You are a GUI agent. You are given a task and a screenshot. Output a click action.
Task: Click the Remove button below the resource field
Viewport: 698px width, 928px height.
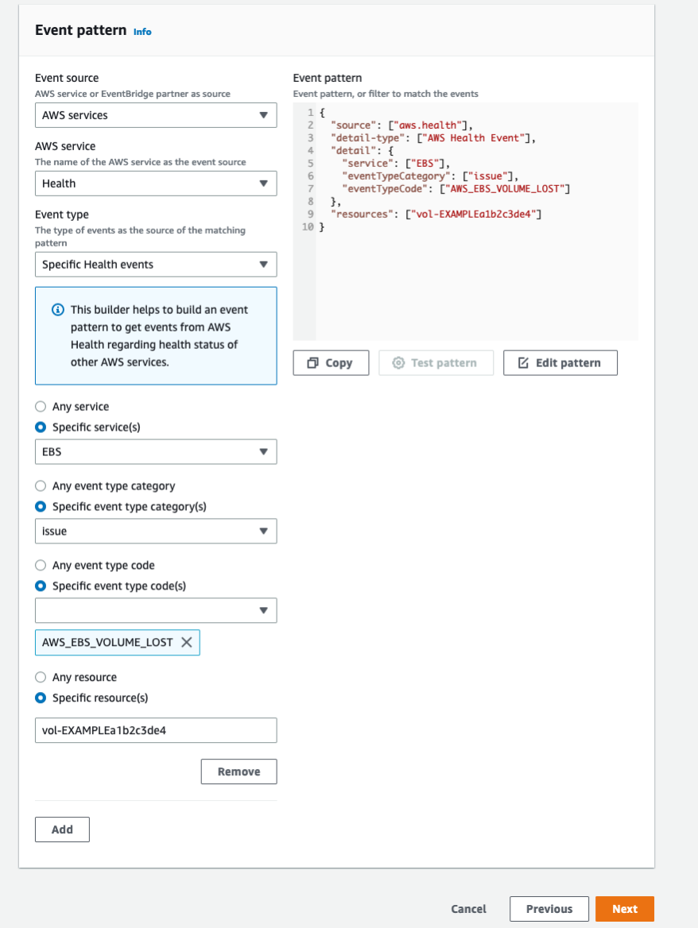pos(238,771)
